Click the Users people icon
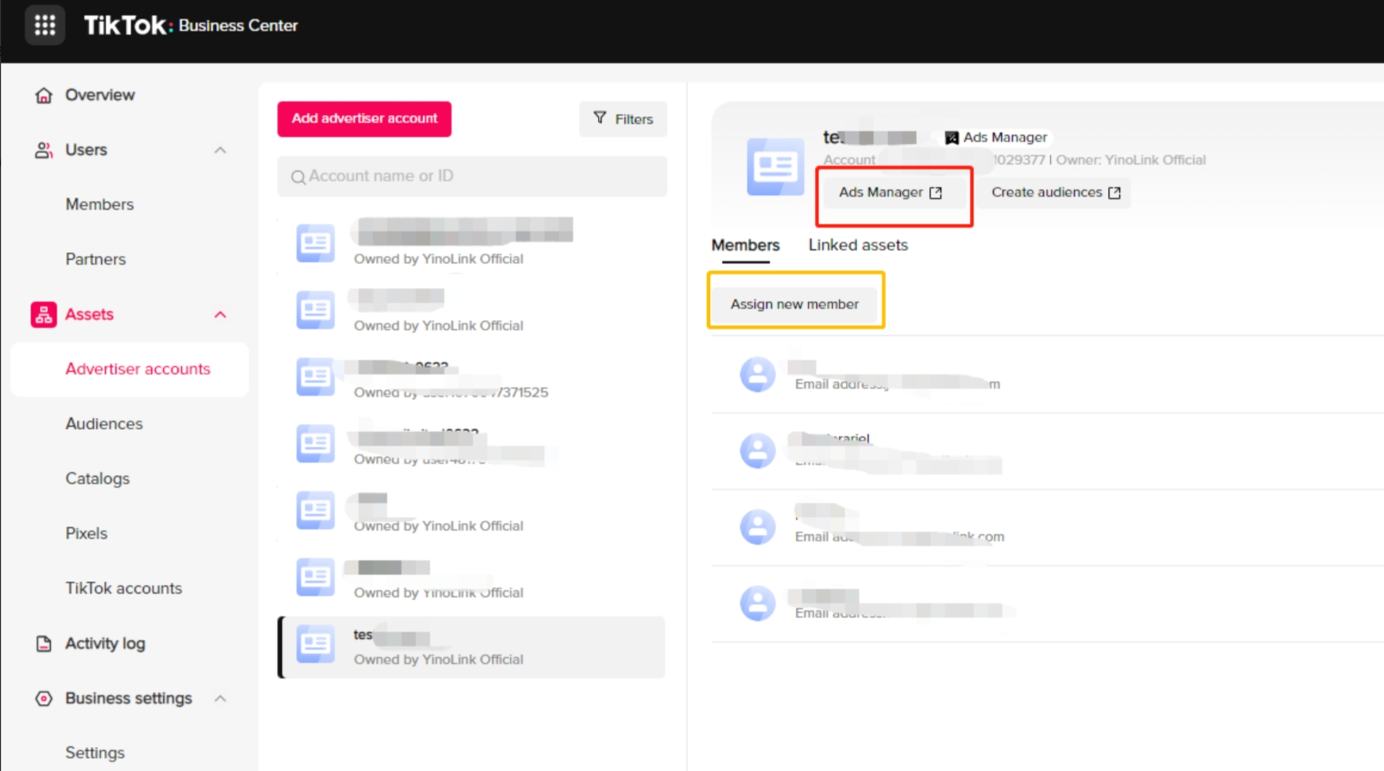 pyautogui.click(x=44, y=150)
